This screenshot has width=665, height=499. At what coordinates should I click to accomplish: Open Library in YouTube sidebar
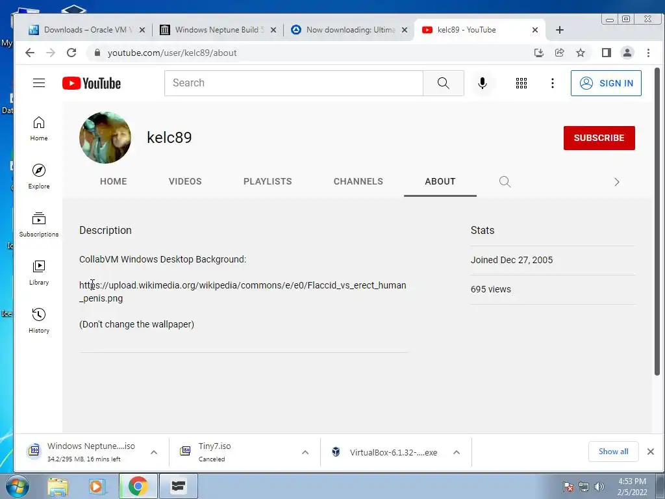pyautogui.click(x=39, y=272)
